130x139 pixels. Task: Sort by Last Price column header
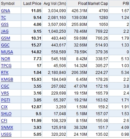[x=32, y=4]
